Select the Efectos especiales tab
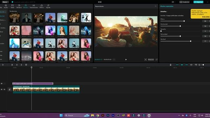The image size is (210, 118). (x=167, y=6)
